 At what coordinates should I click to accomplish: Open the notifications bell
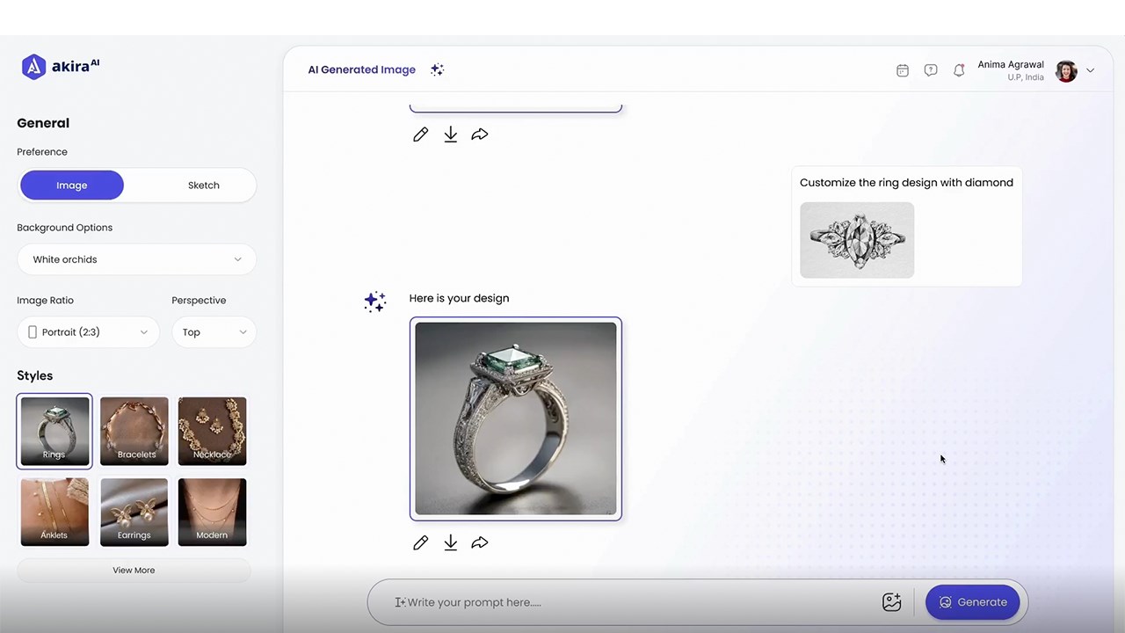(959, 70)
